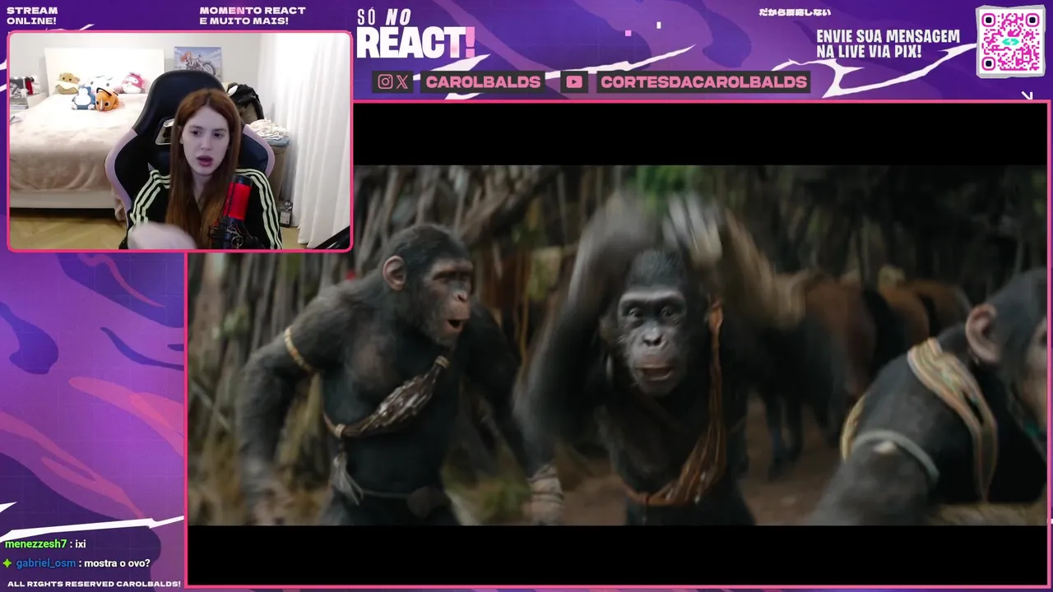Click chat message 'ixi'

click(x=81, y=544)
